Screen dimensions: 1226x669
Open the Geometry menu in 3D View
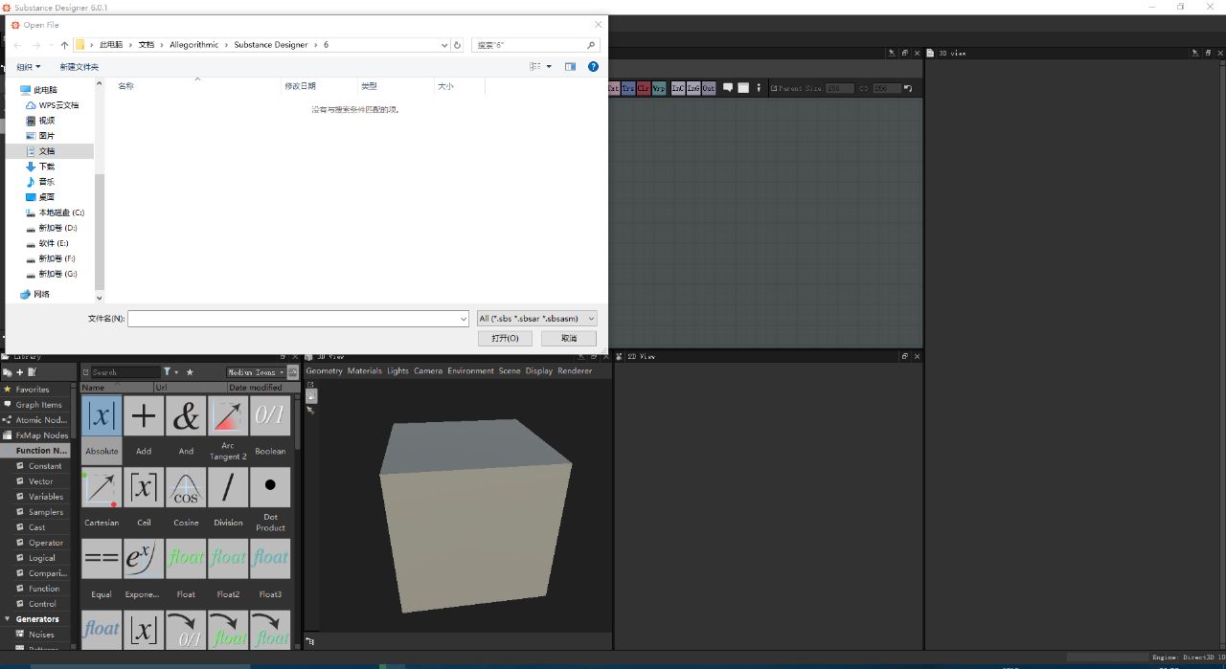click(324, 371)
